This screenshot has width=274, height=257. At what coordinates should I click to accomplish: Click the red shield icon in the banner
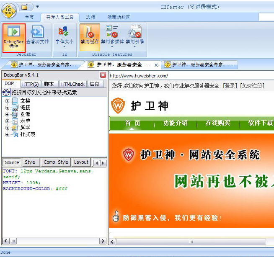(x=129, y=155)
